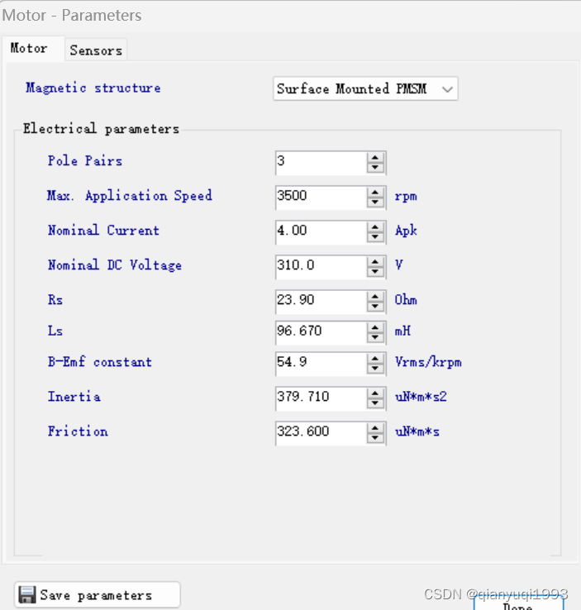Viewport: 581px width, 610px height.
Task: Increment Max. Application Speed spinner
Action: pos(376,192)
